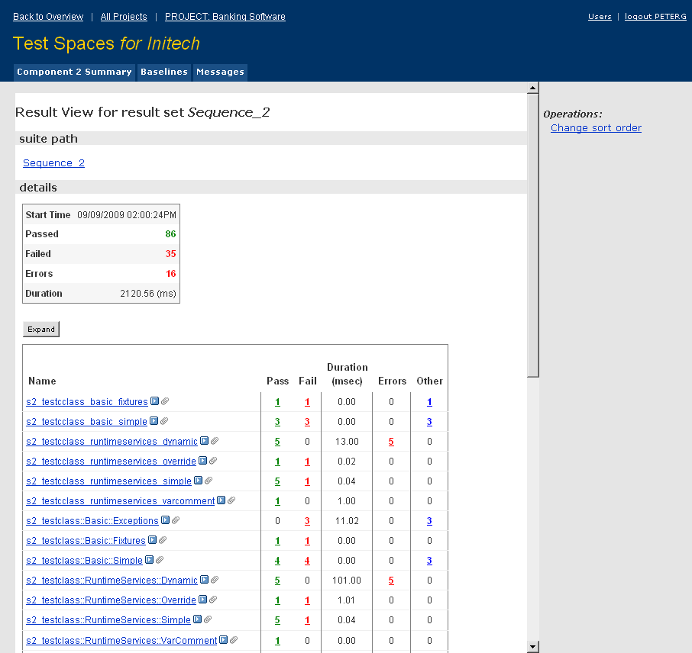The width and height of the screenshot is (692, 653).
Task: Open s2_testclass::RuntimeServices::Dynamic test link
Action: coord(112,581)
